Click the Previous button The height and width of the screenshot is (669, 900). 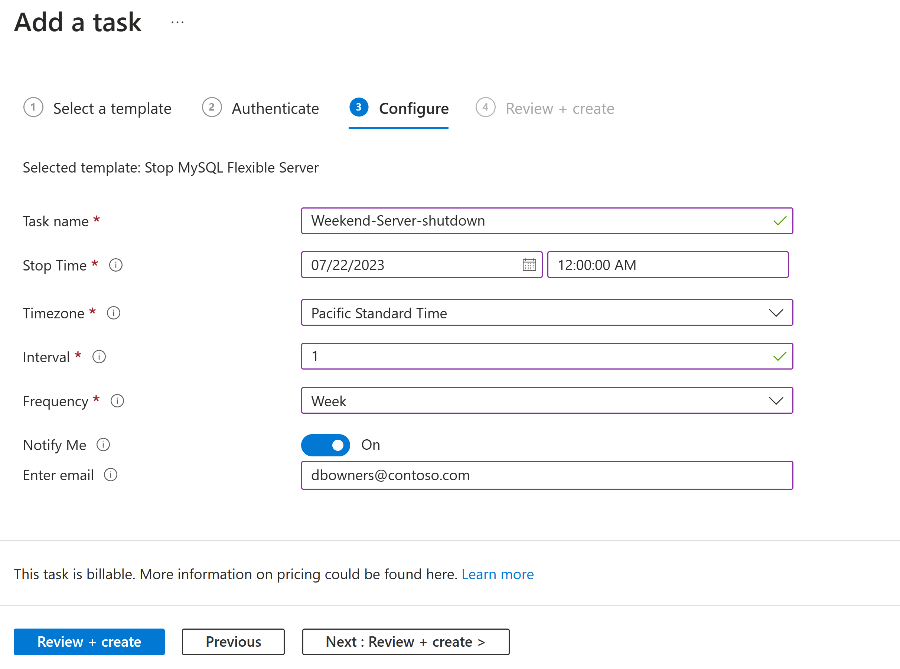click(233, 642)
